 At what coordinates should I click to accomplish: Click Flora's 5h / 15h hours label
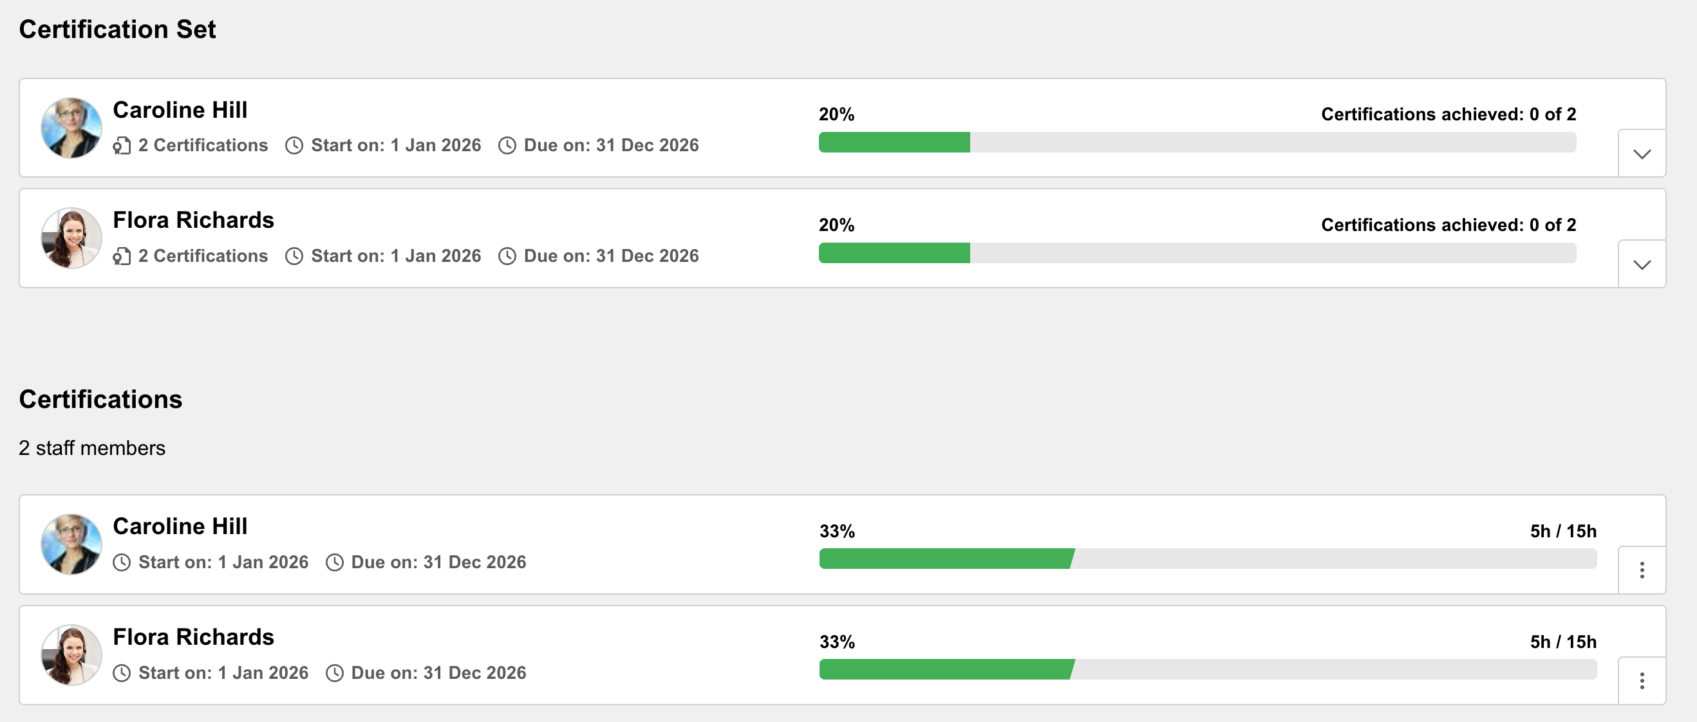[x=1563, y=642]
